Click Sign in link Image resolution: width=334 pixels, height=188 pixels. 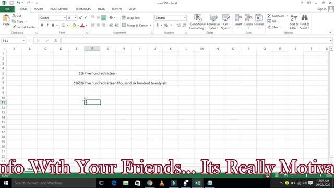click(321, 9)
